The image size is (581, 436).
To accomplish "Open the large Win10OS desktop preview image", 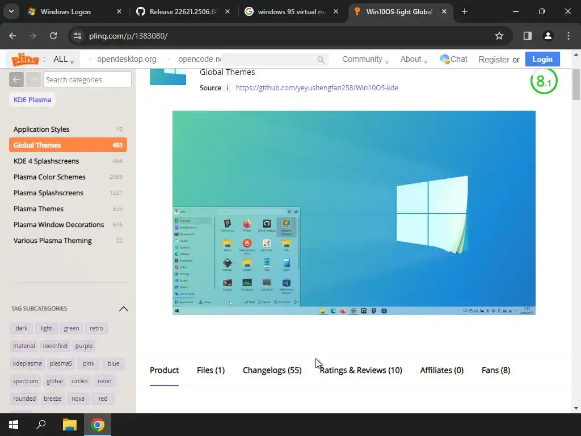I will click(x=354, y=213).
